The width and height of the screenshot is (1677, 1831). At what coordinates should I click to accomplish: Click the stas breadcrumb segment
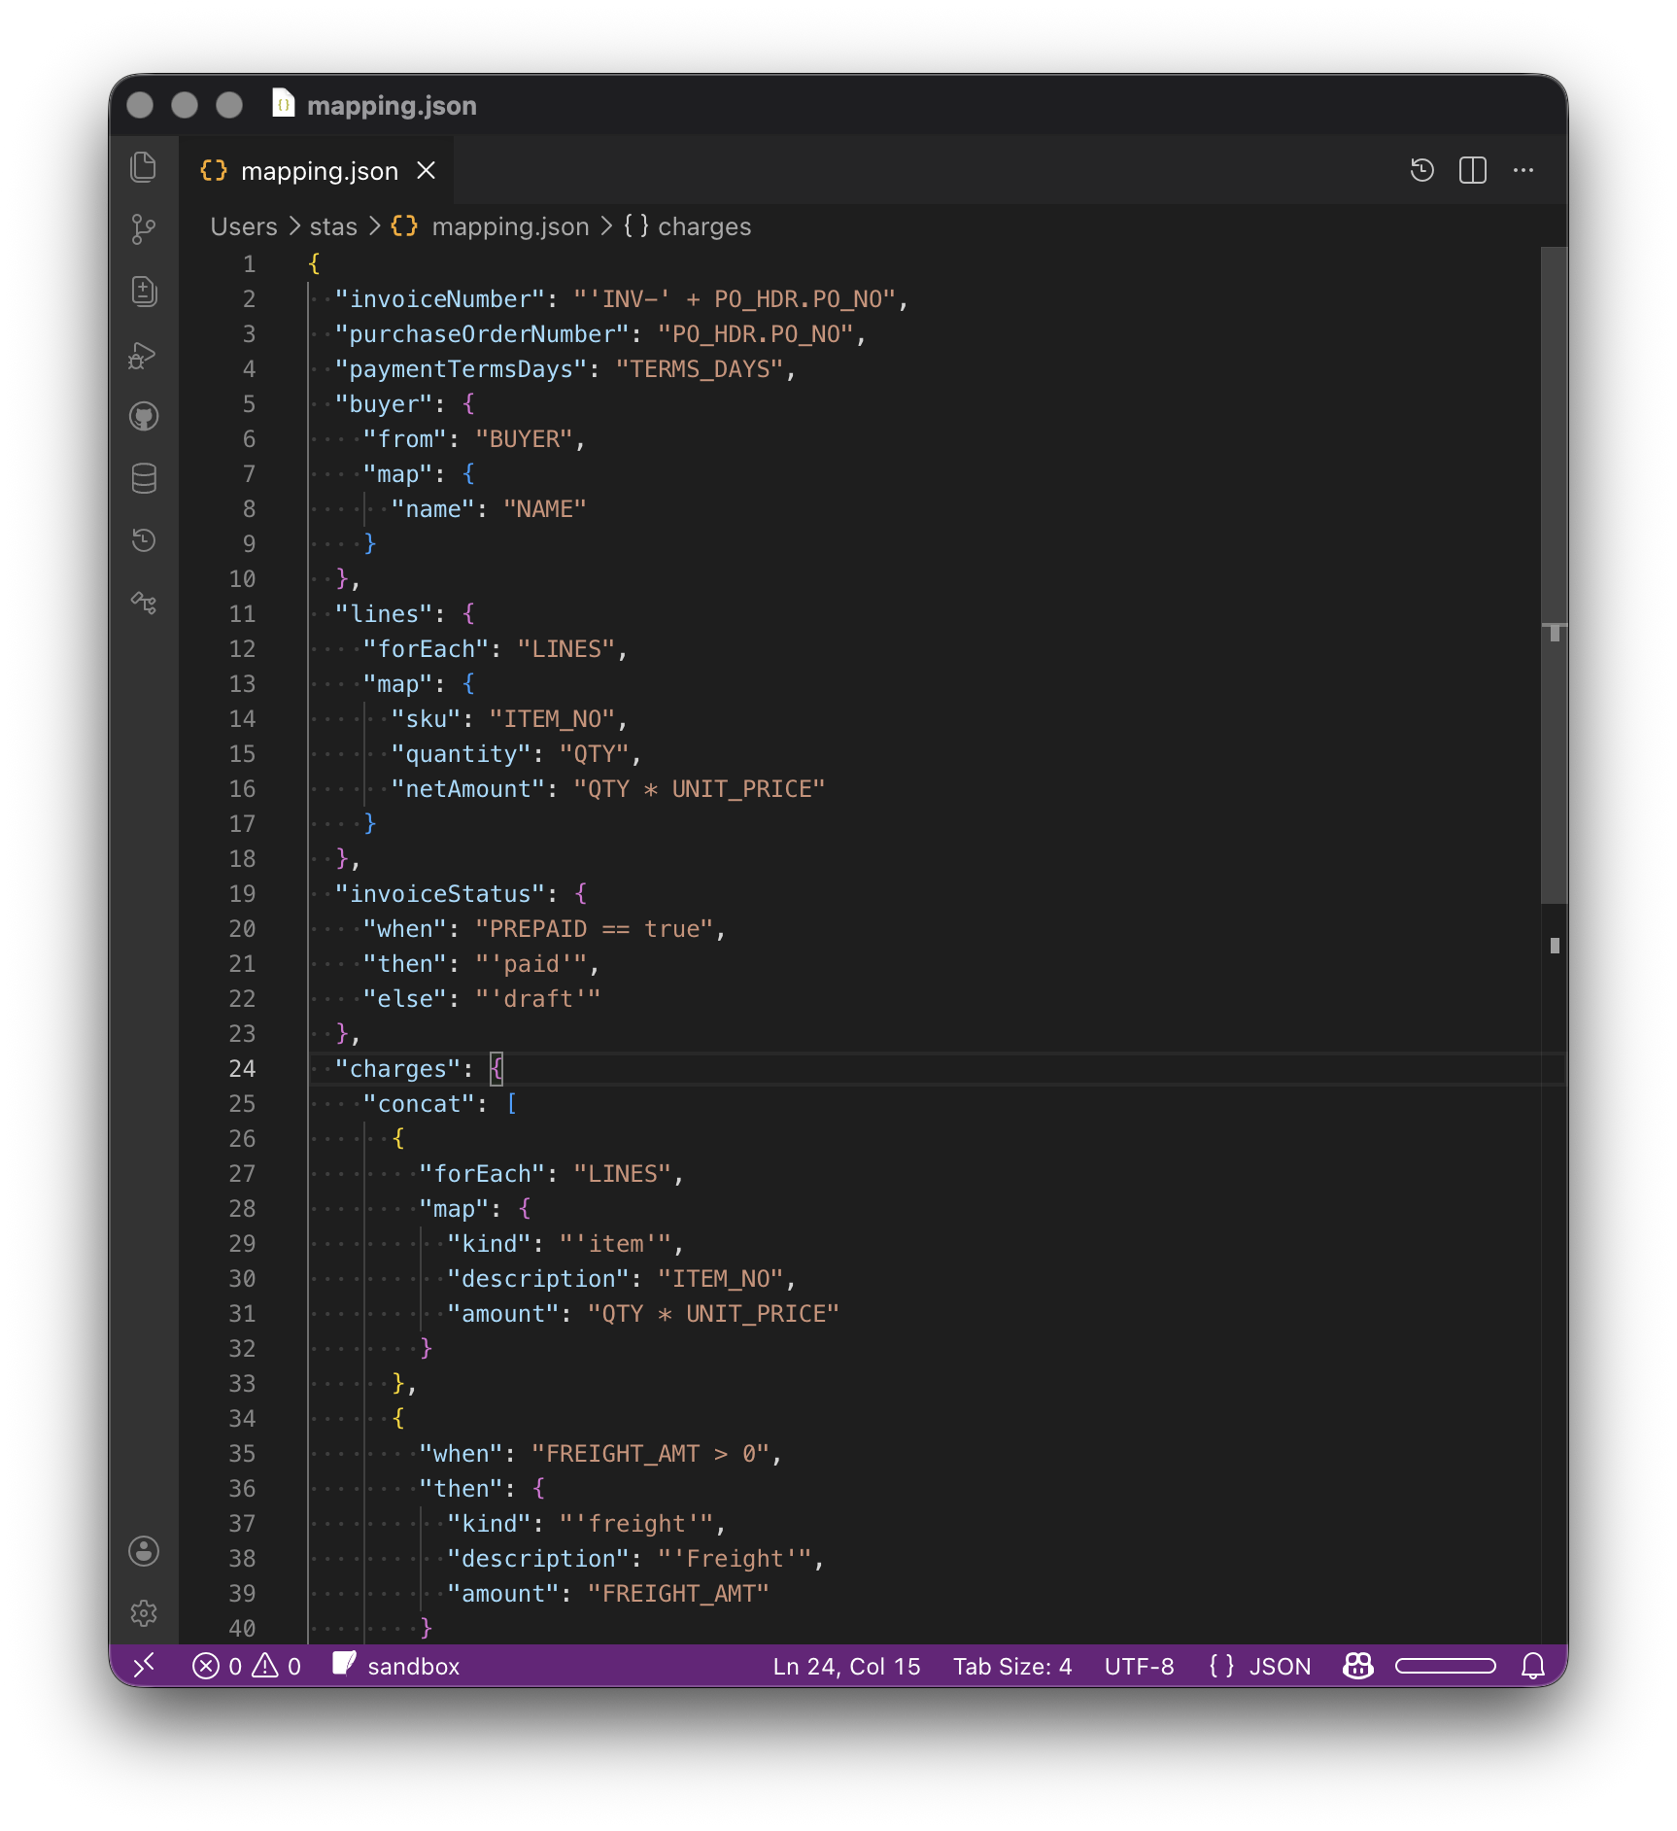coord(333,226)
